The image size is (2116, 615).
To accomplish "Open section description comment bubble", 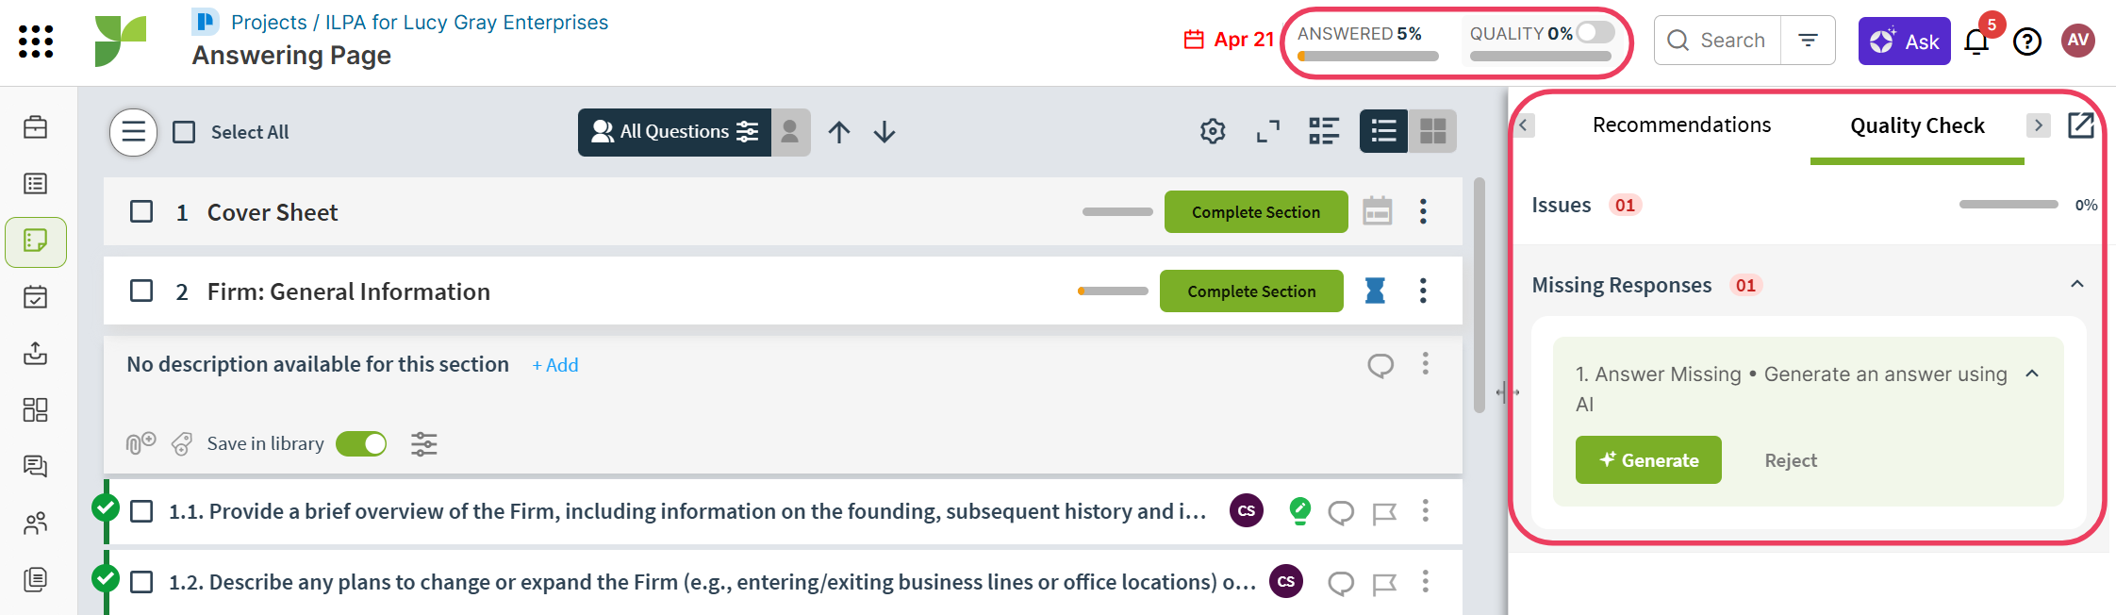I will point(1380,365).
